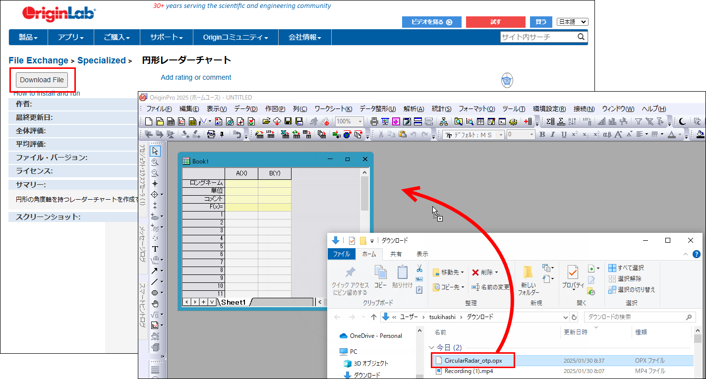706x379 pixels.
Task: Select the Arrow tool in Tools toolbar
Action: pos(155,271)
